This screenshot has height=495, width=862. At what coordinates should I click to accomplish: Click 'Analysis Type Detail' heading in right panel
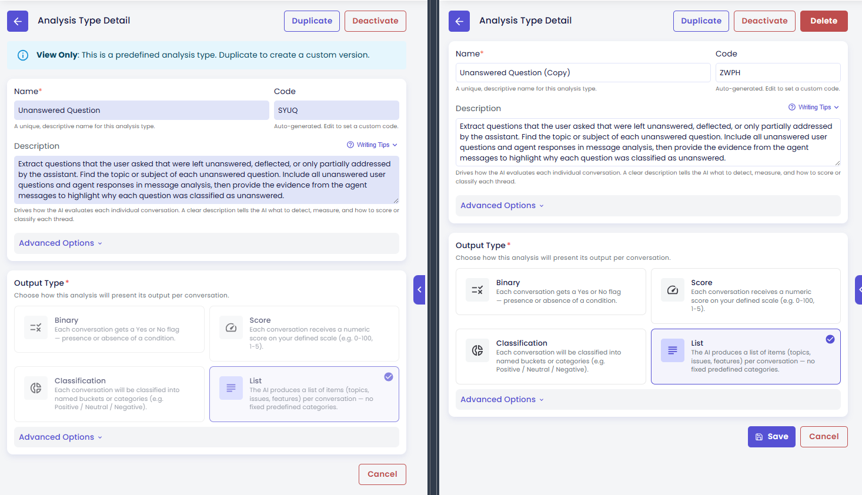coord(525,21)
